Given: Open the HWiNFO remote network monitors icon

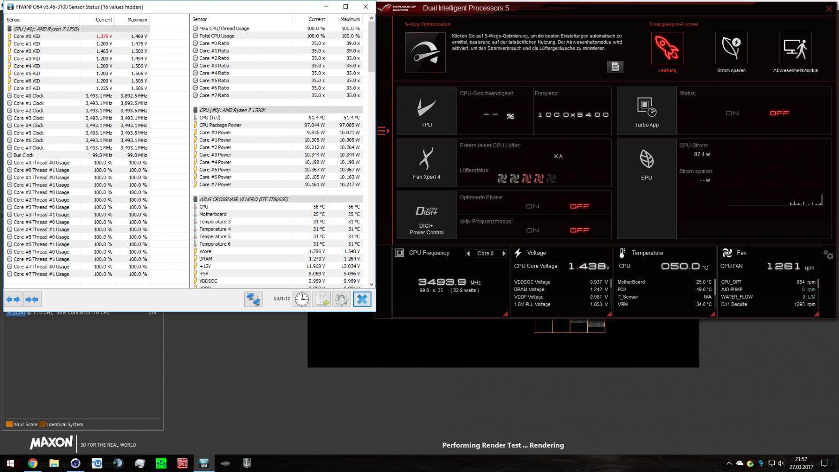Looking at the screenshot, I should [253, 299].
